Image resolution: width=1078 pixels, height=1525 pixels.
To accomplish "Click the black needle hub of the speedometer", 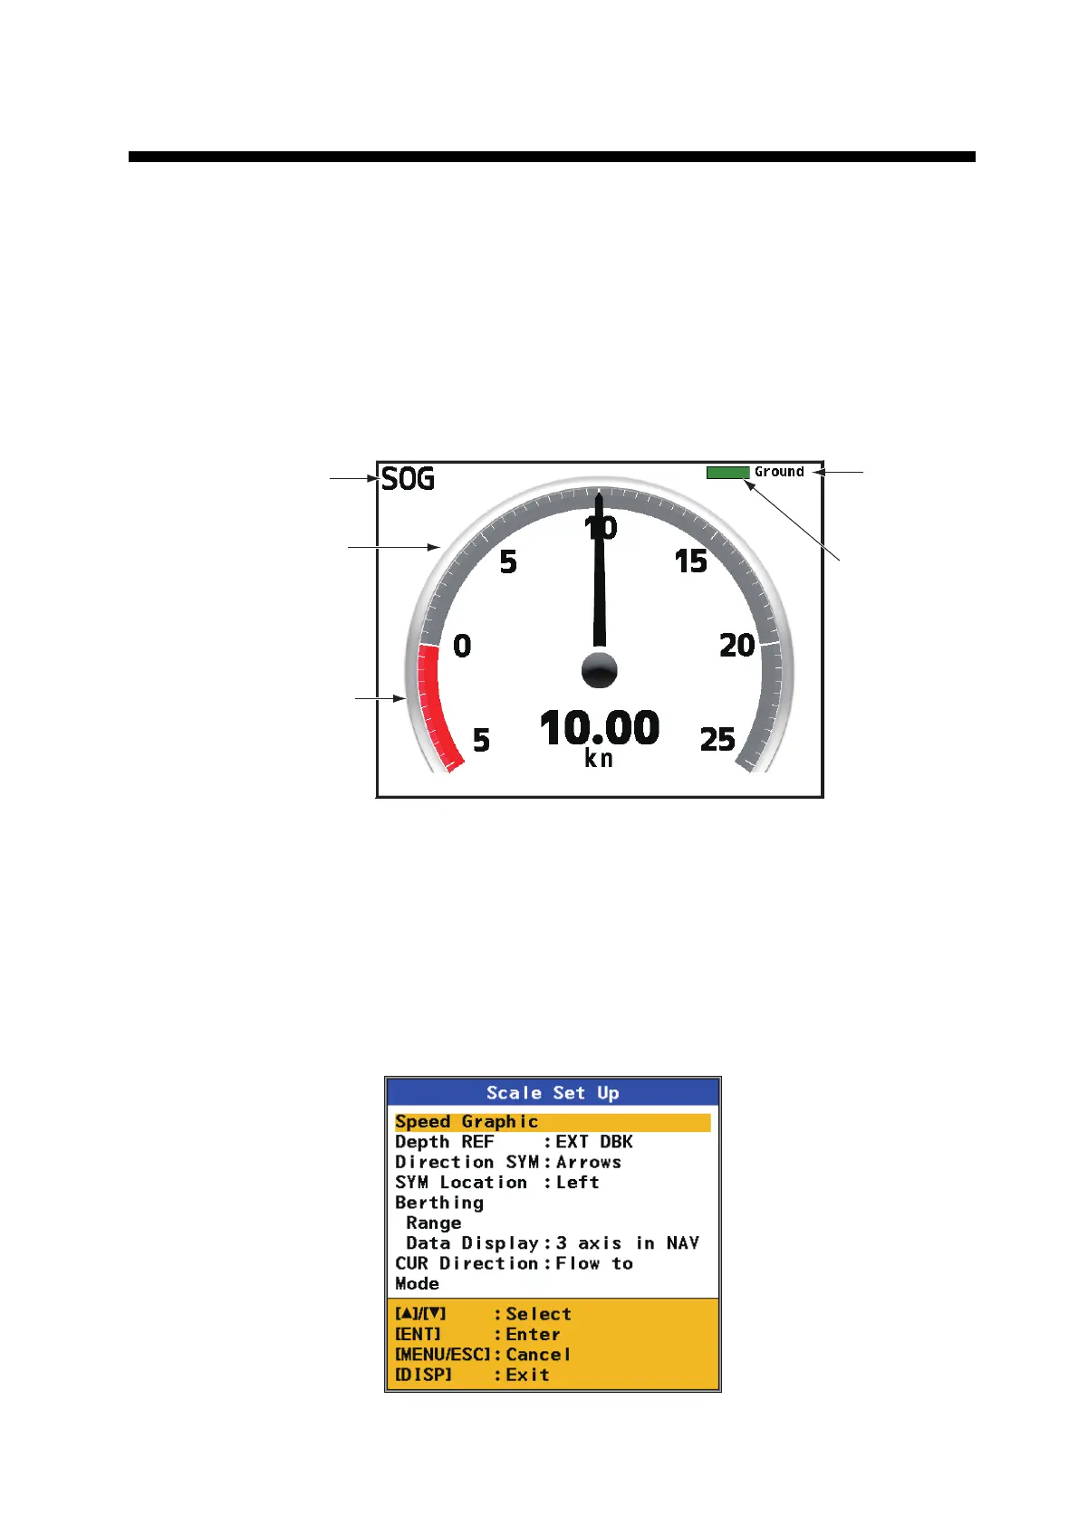I will pos(599,670).
